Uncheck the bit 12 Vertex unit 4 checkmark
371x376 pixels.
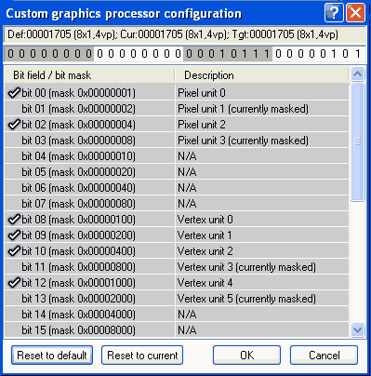click(x=14, y=283)
